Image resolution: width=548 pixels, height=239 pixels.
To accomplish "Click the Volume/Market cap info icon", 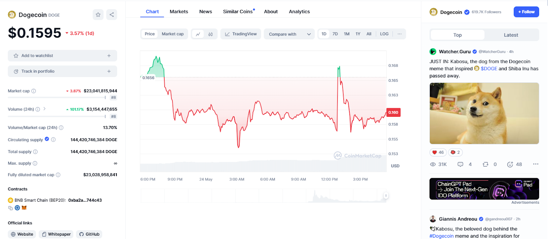I will click(61, 128).
